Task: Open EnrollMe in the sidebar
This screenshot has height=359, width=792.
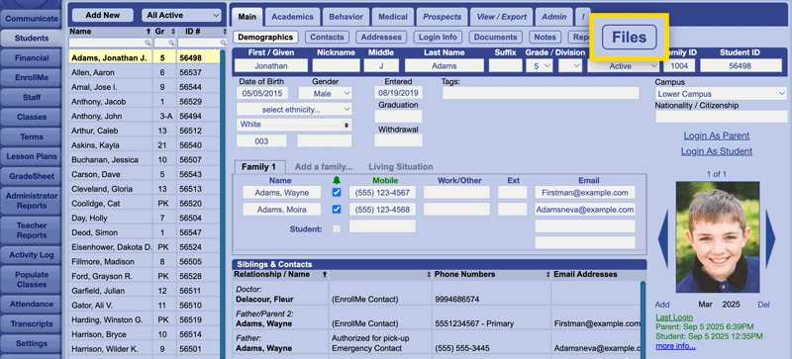Action: [x=32, y=78]
